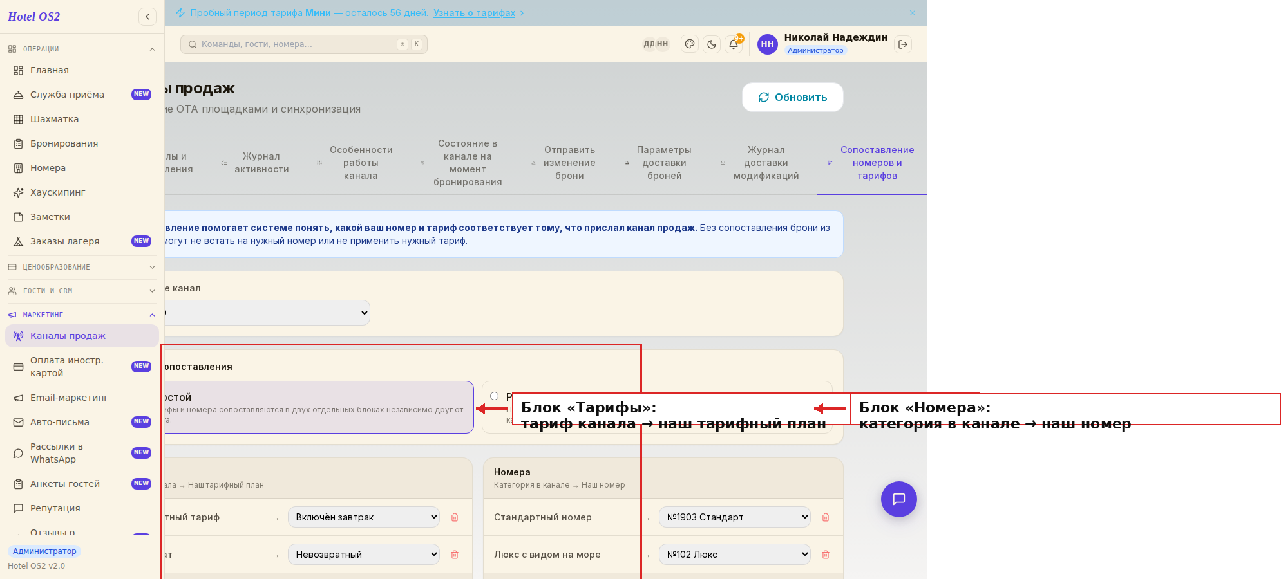This screenshot has height=579, width=1281.
Task: Delete the №1903 Стандарт room mapping
Action: pos(826,517)
